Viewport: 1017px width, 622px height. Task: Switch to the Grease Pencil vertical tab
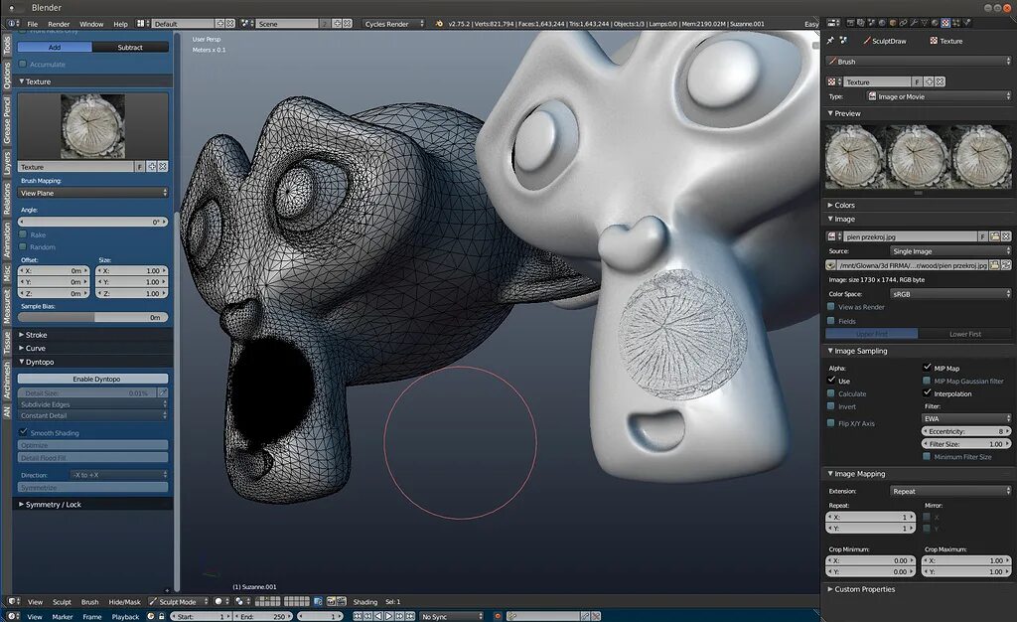[x=7, y=120]
